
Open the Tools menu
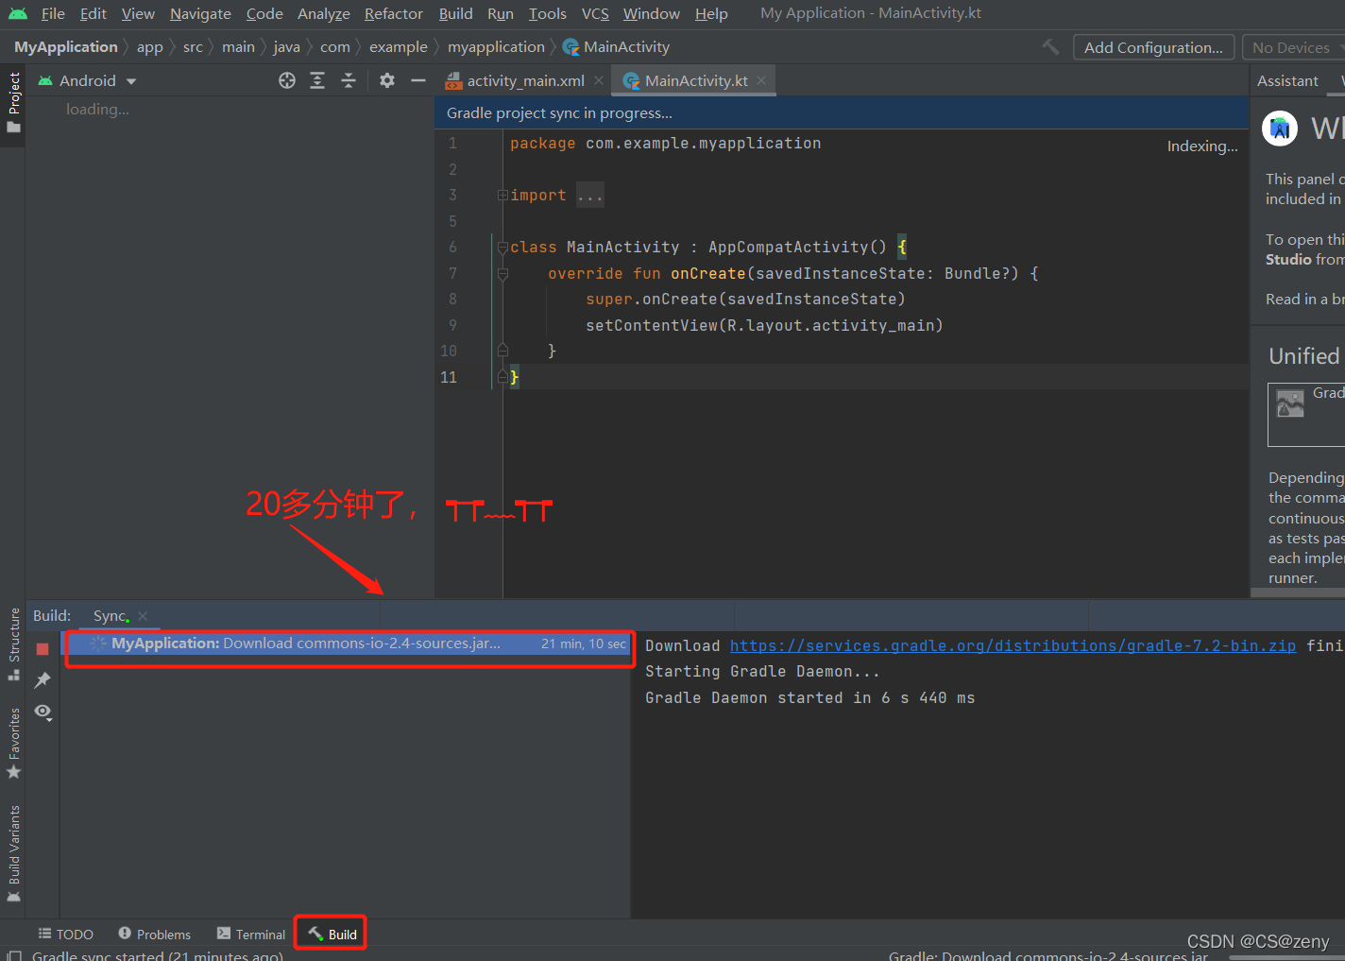(548, 13)
